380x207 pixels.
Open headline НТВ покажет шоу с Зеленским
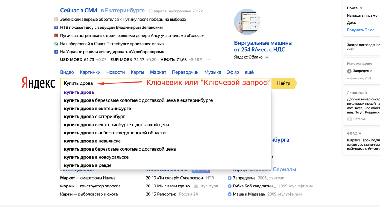(x=111, y=27)
